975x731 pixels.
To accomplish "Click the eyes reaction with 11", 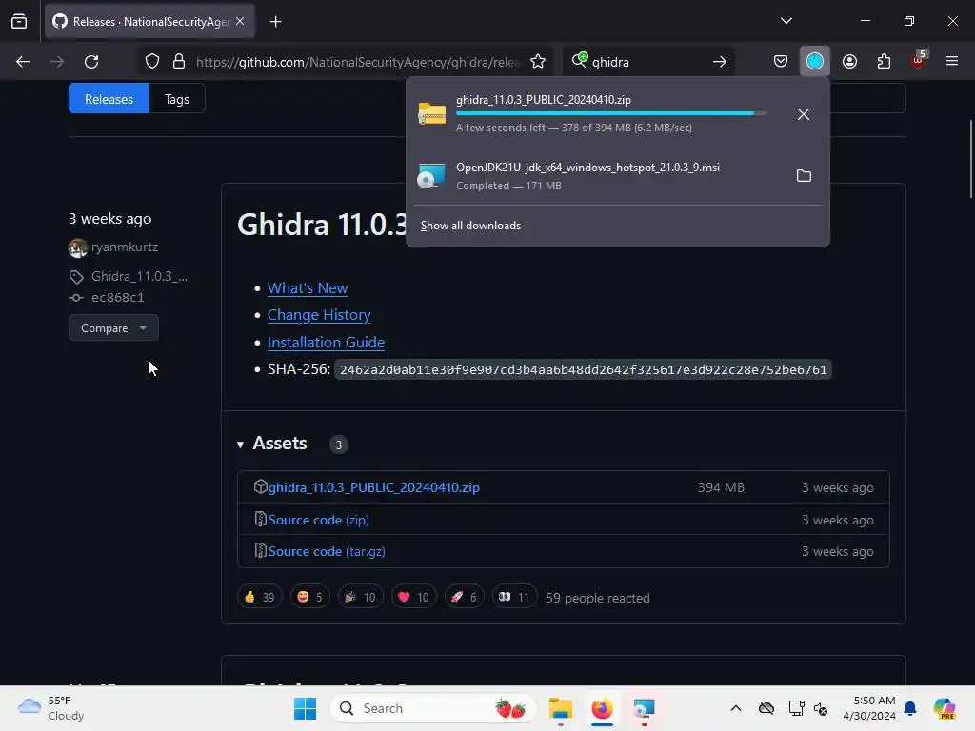I will (x=513, y=598).
